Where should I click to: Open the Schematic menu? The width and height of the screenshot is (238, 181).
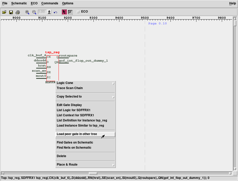(19, 3)
